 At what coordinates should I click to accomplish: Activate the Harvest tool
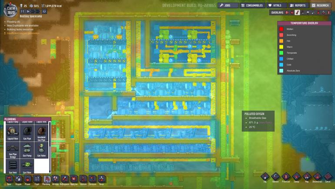(275, 177)
